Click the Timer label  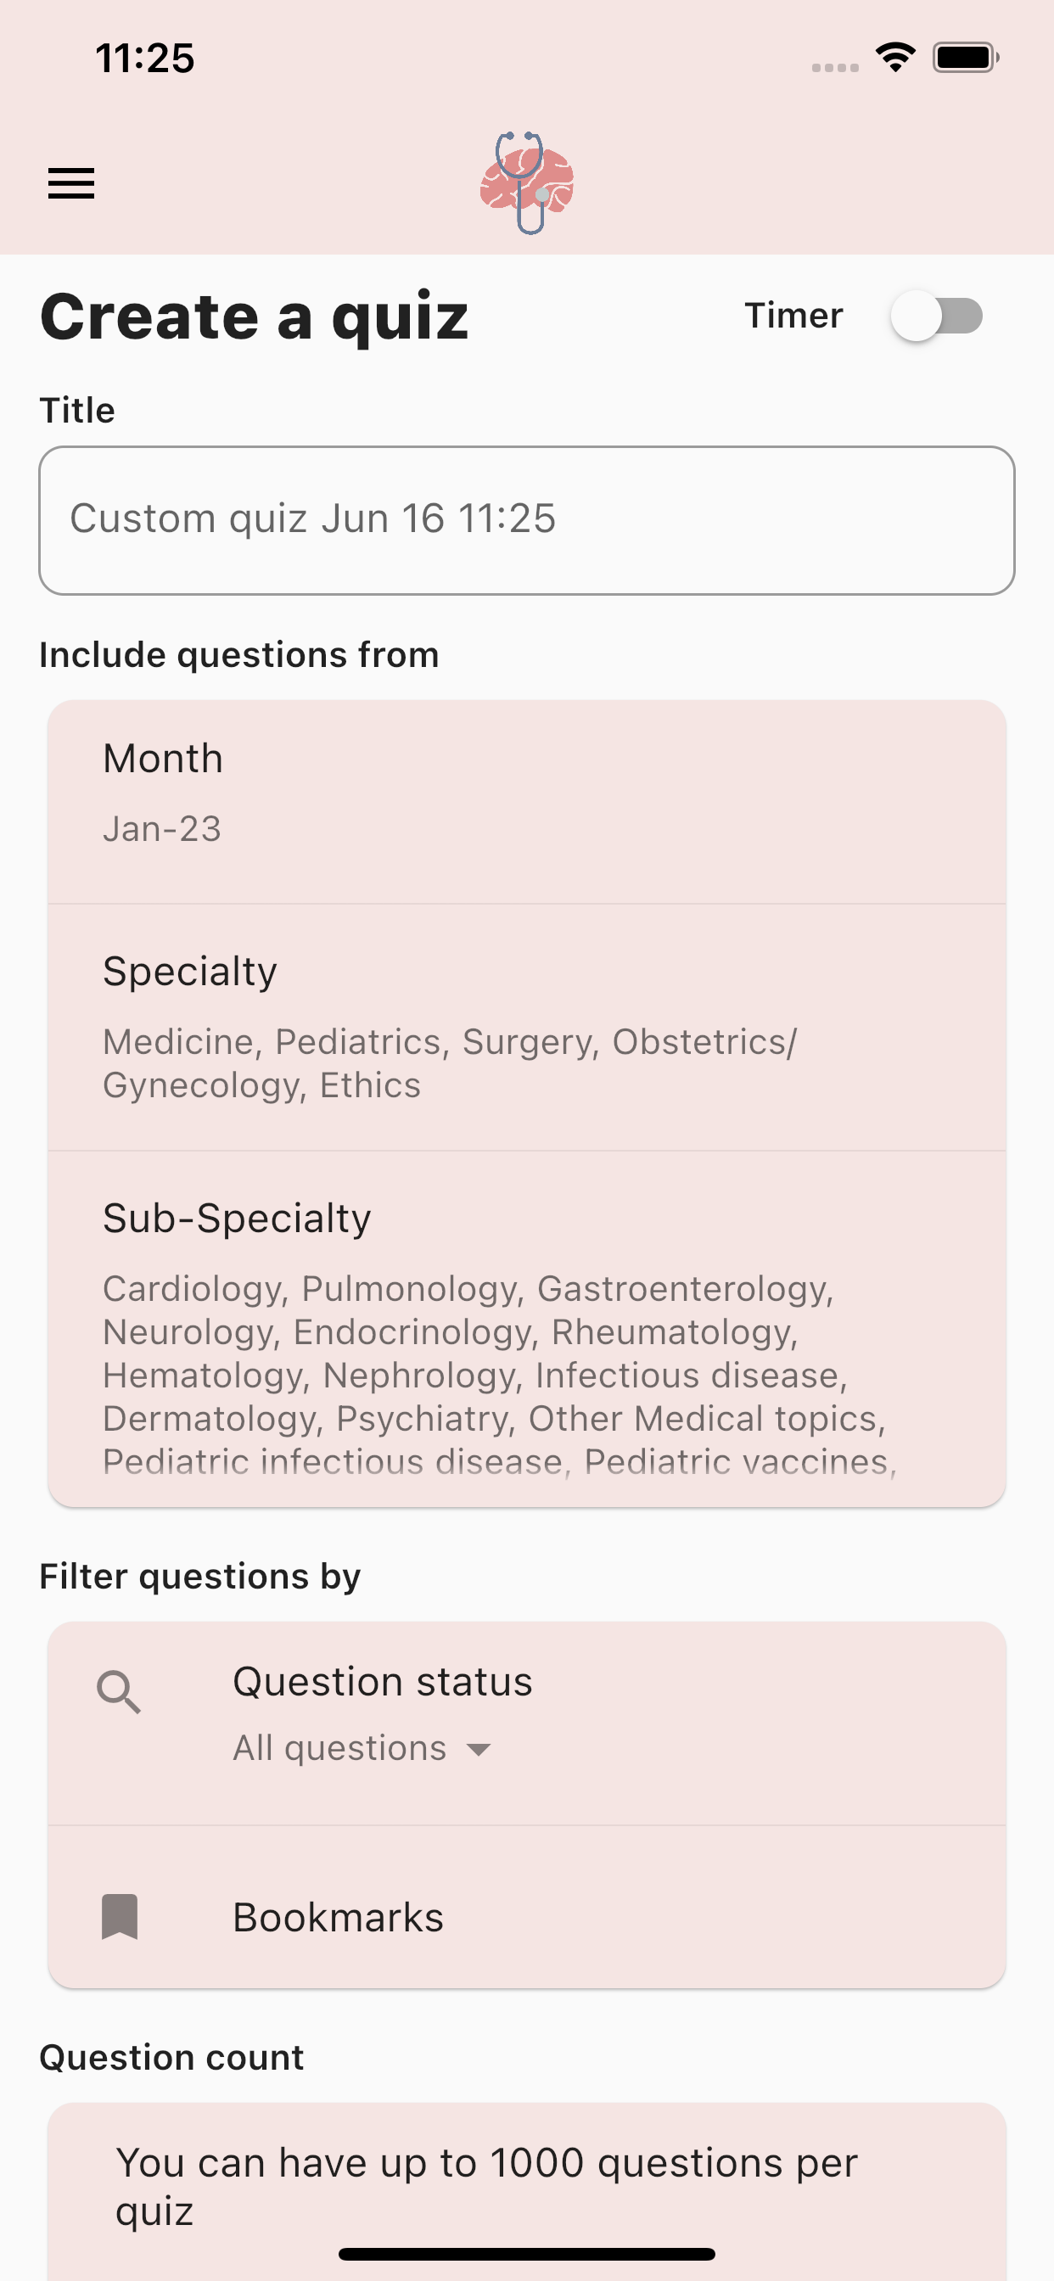[x=793, y=315]
